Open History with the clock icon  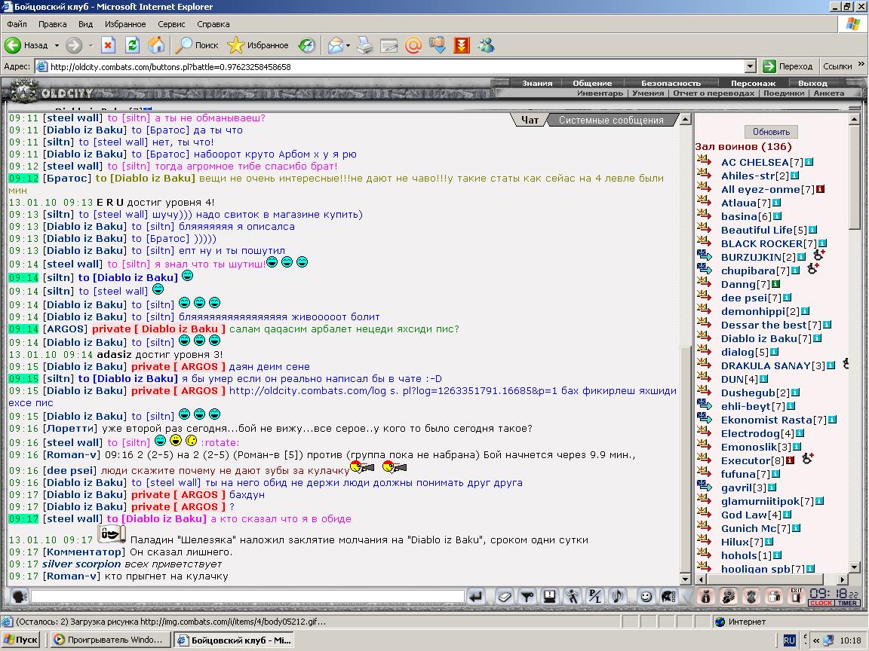306,45
